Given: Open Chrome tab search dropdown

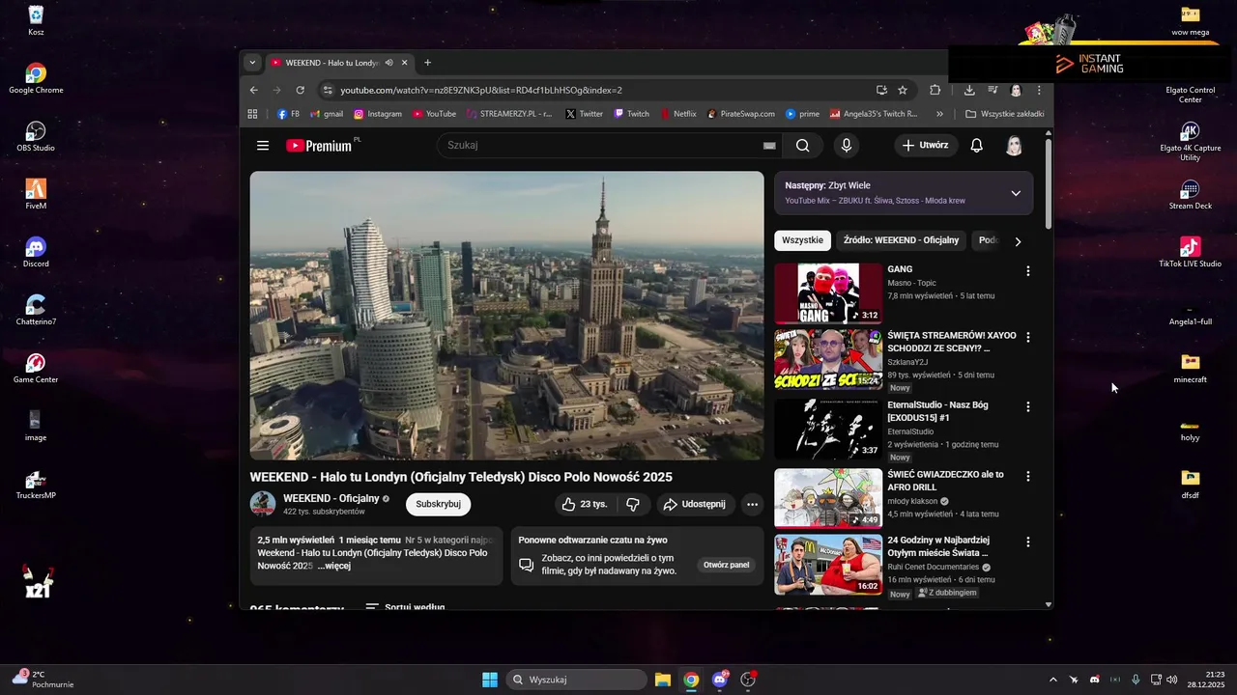Looking at the screenshot, I should 252,63.
